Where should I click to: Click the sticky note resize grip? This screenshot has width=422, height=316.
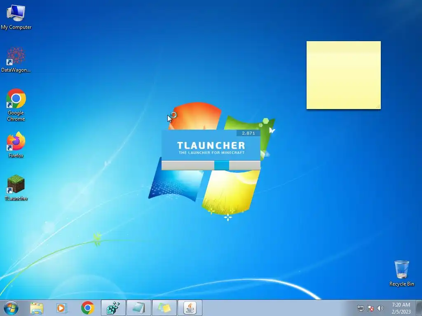(x=378, y=107)
